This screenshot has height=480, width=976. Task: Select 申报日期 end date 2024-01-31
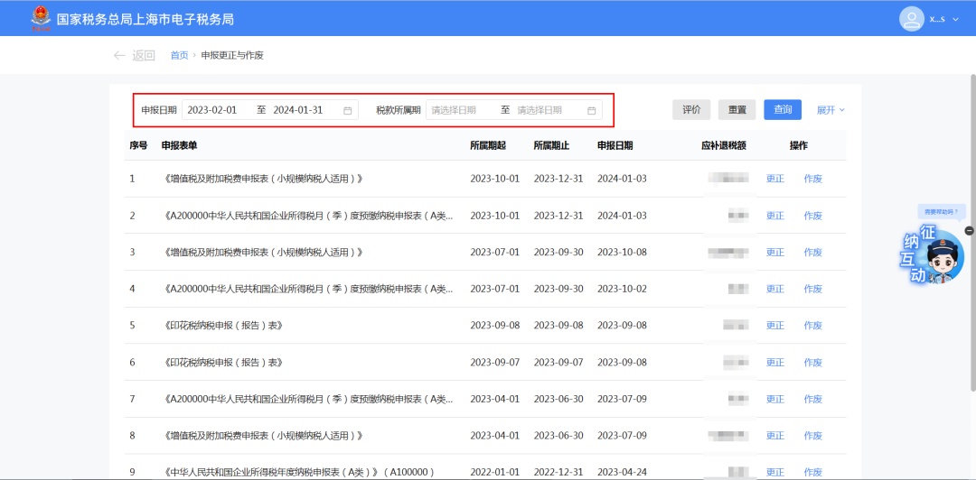pos(298,110)
